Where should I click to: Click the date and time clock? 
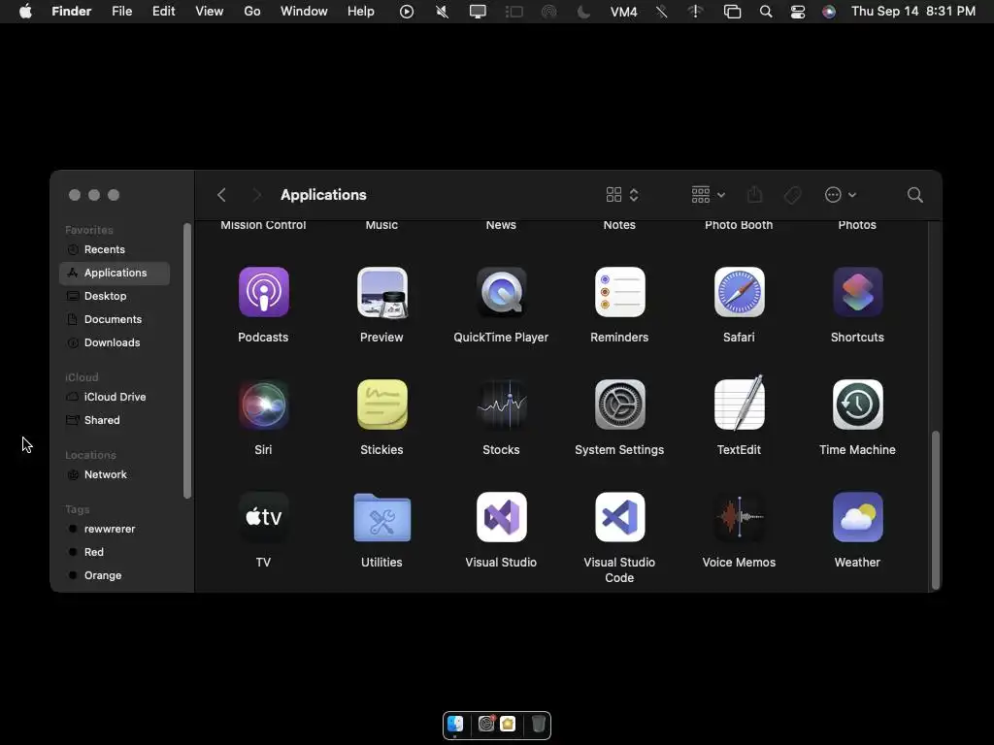912,12
